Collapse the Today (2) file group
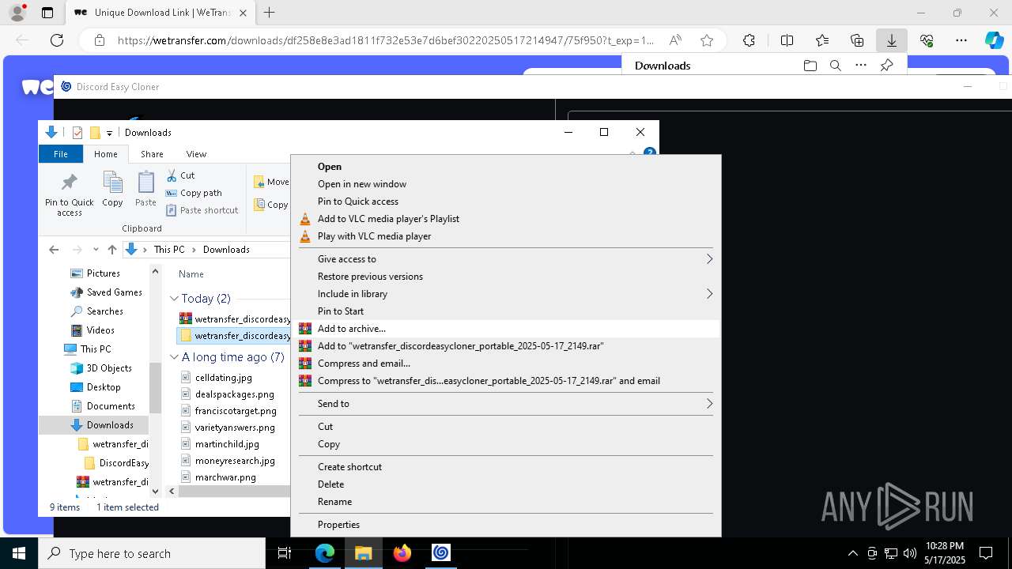 click(x=174, y=299)
